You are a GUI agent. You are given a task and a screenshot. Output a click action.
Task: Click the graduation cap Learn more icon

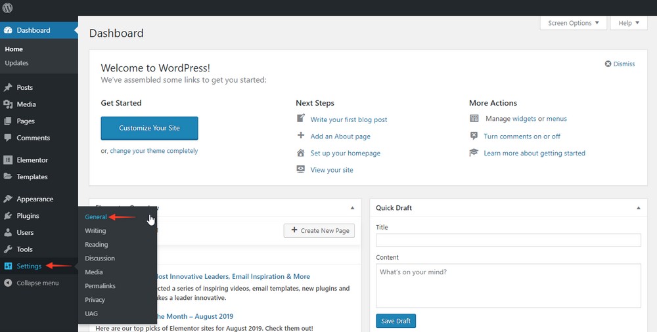click(474, 152)
